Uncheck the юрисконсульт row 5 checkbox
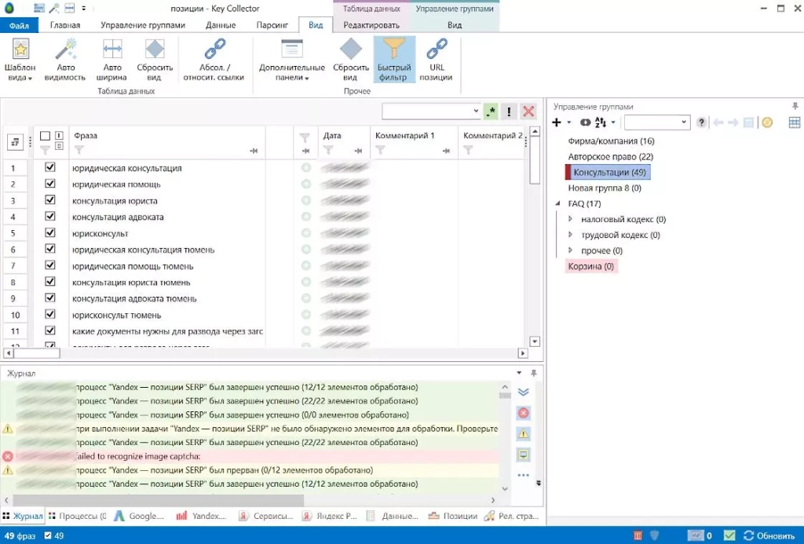The height and width of the screenshot is (544, 804). [x=49, y=233]
